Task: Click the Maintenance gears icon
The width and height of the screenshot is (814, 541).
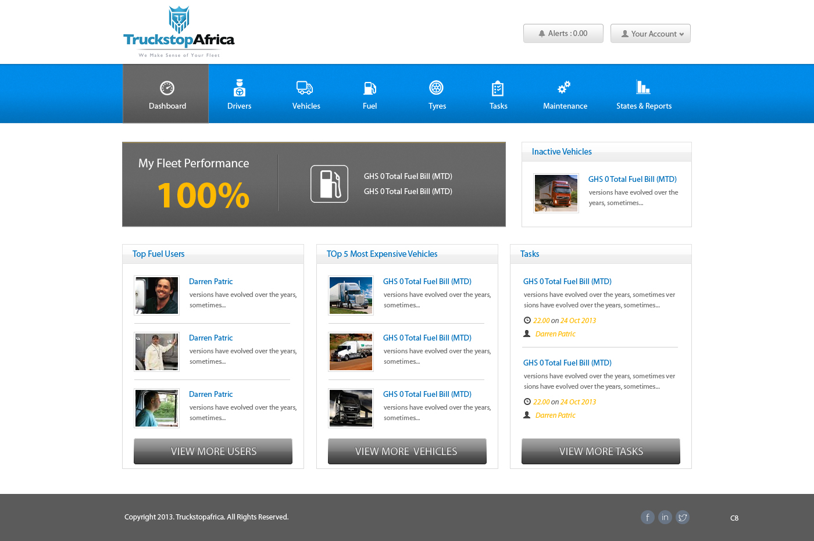Action: (563, 88)
